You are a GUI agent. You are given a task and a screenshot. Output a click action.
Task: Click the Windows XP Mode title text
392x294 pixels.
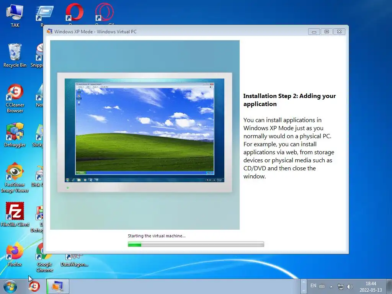95,31
